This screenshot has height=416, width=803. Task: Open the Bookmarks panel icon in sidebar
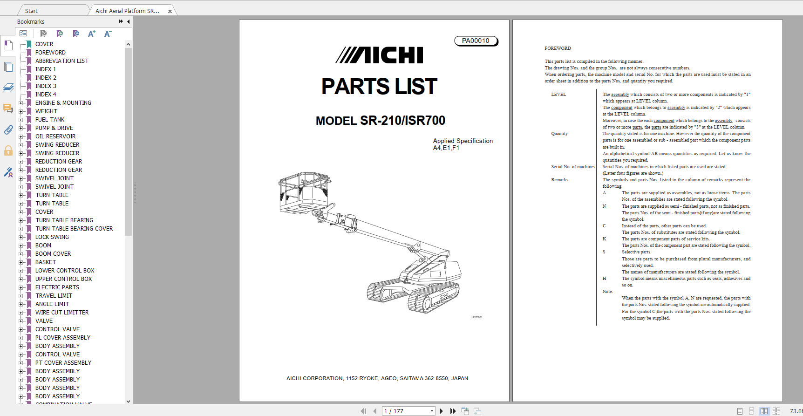8,45
